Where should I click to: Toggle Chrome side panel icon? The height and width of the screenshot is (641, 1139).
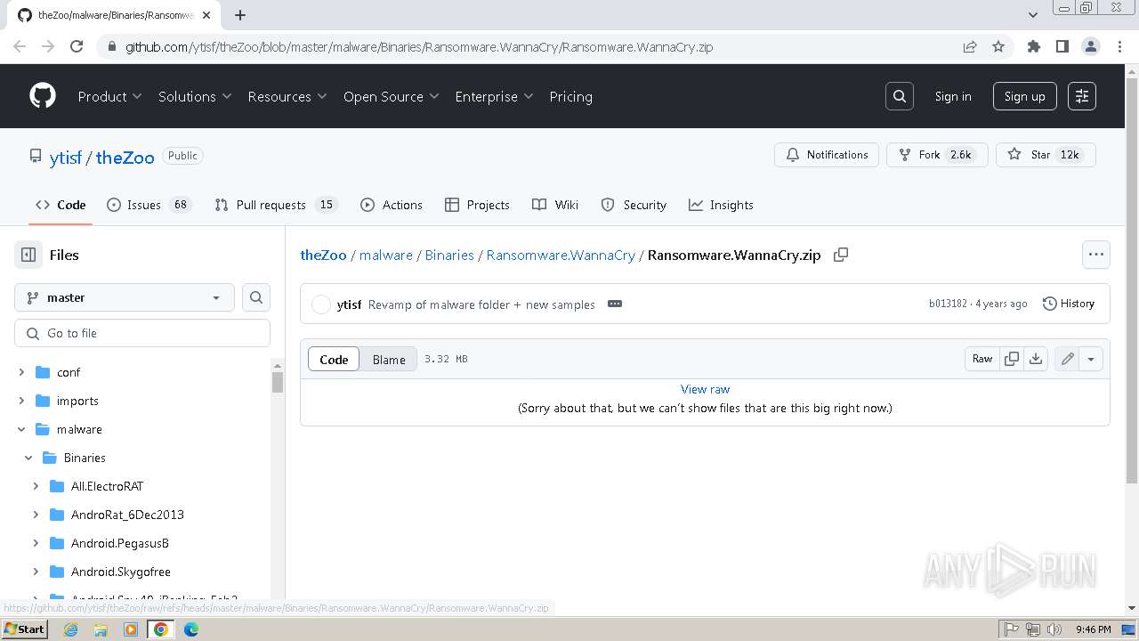coord(1062,46)
